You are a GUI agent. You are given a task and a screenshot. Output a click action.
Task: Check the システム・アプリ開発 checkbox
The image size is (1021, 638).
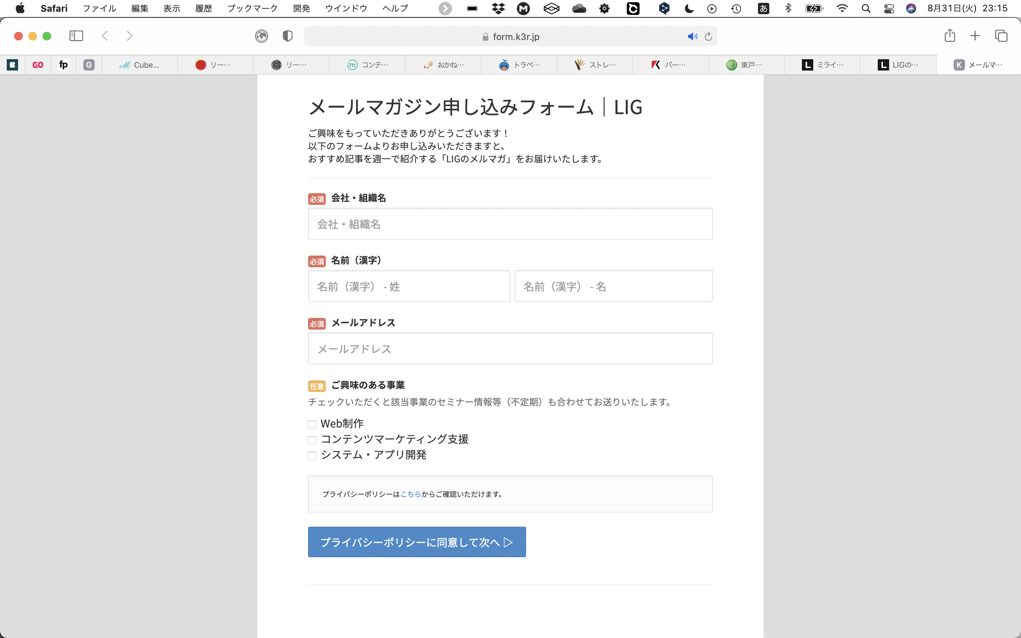pyautogui.click(x=312, y=456)
